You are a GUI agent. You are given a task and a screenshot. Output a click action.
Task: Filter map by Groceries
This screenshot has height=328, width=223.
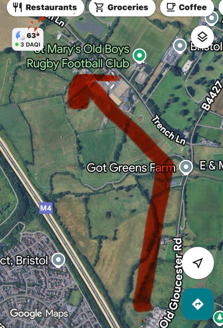tap(122, 8)
